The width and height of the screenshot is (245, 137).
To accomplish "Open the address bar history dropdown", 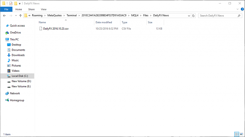I will (189, 16).
